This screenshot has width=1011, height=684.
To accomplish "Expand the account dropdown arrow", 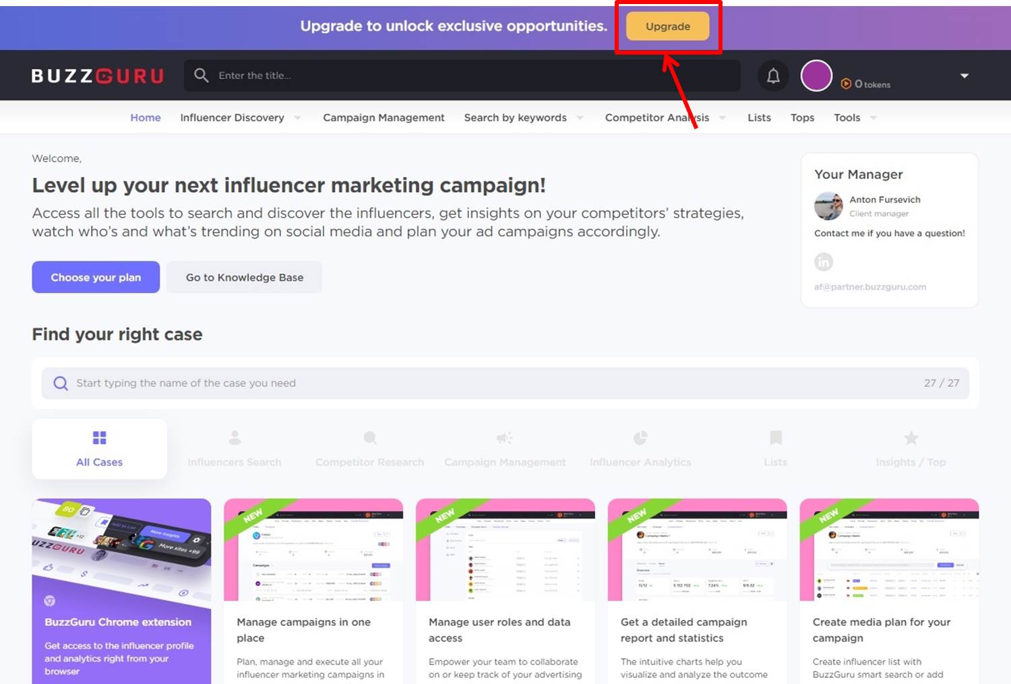I will 964,75.
